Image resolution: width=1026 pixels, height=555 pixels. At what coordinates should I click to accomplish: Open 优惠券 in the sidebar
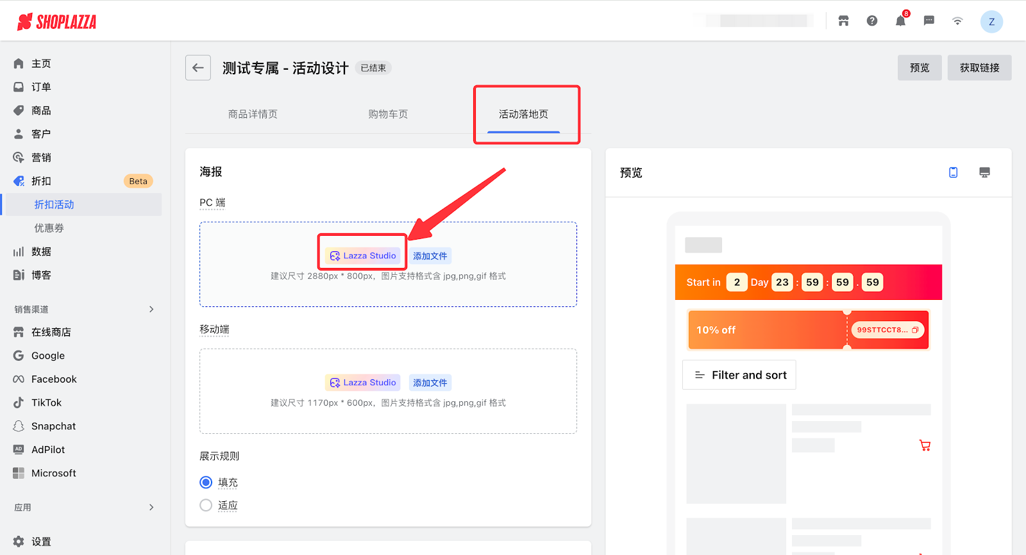click(49, 228)
